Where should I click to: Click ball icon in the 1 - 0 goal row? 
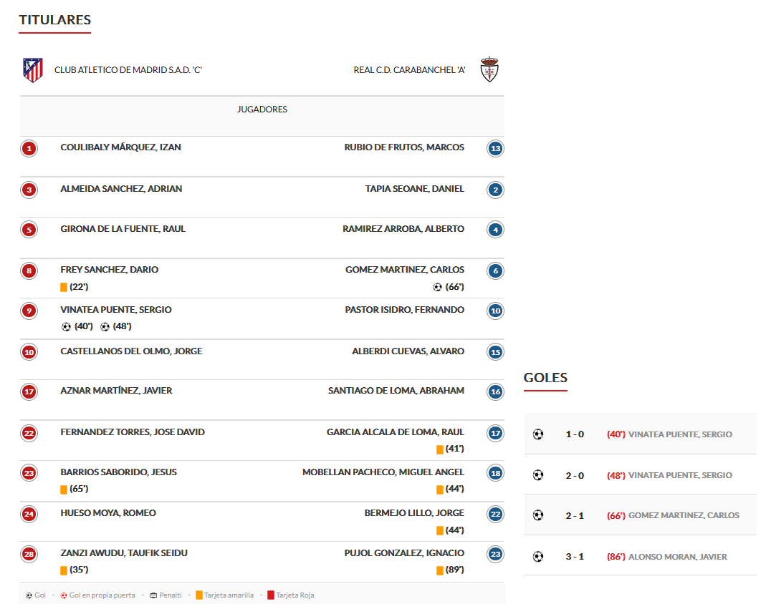click(x=538, y=434)
